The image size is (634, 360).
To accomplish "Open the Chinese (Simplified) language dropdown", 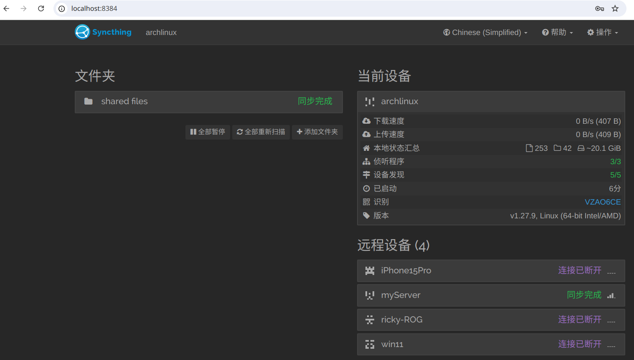I will (x=485, y=32).
